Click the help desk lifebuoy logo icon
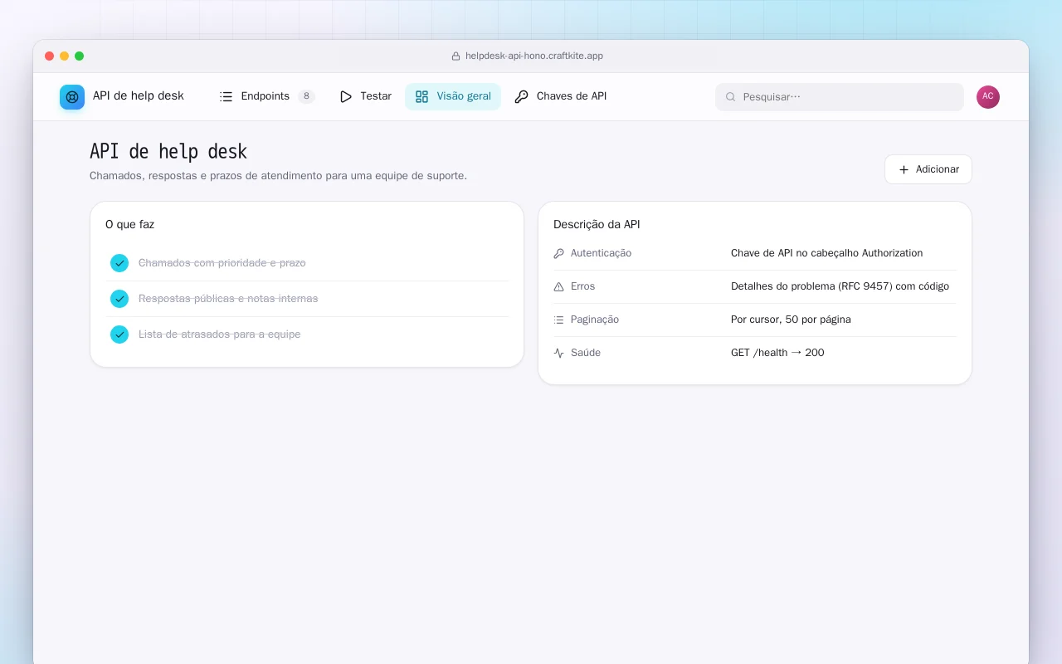This screenshot has width=1062, height=664. 72,97
